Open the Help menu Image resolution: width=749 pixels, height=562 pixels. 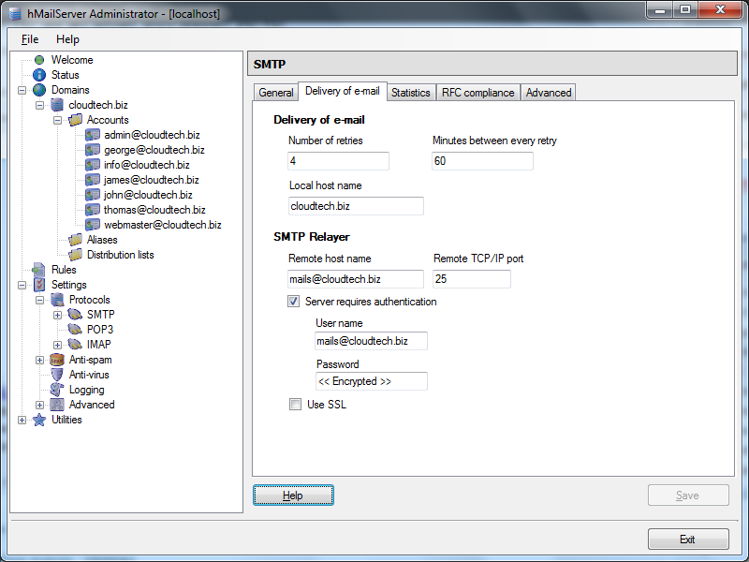pos(67,39)
